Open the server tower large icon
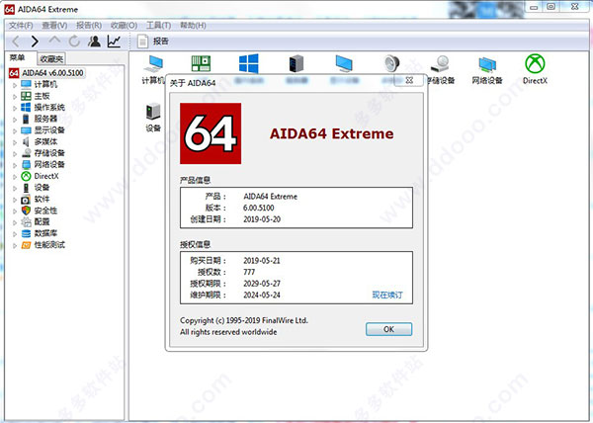 tap(296, 63)
